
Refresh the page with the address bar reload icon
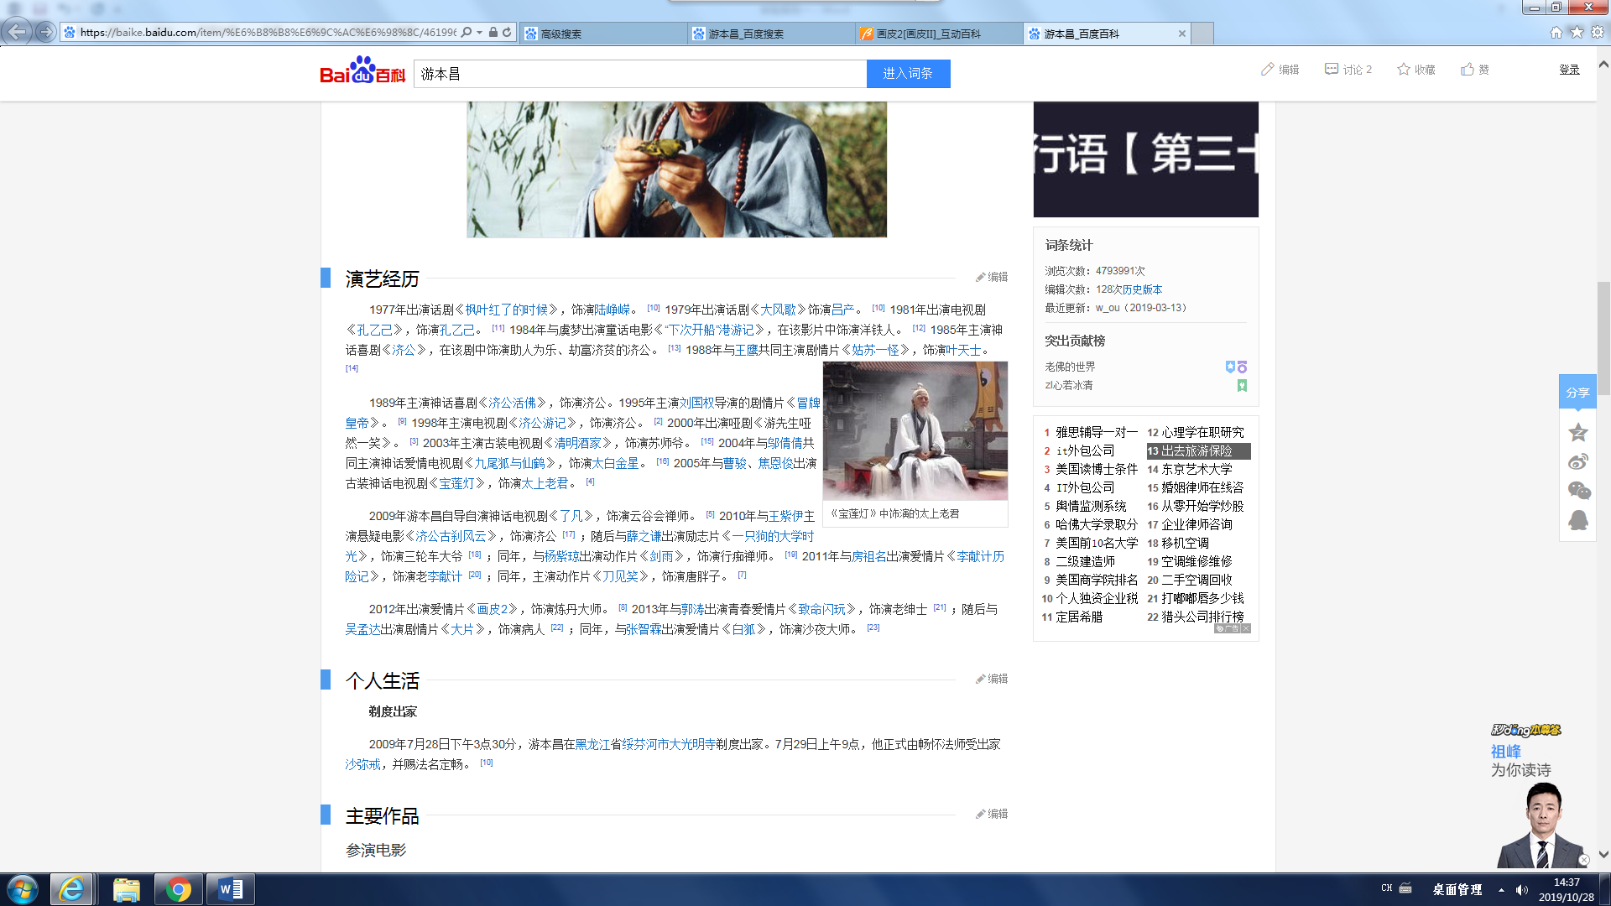(507, 33)
